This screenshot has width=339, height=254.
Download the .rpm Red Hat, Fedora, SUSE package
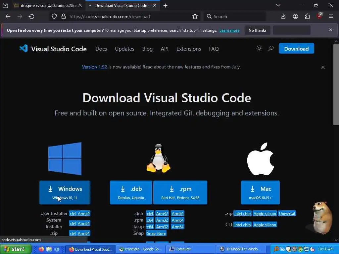tap(180, 192)
